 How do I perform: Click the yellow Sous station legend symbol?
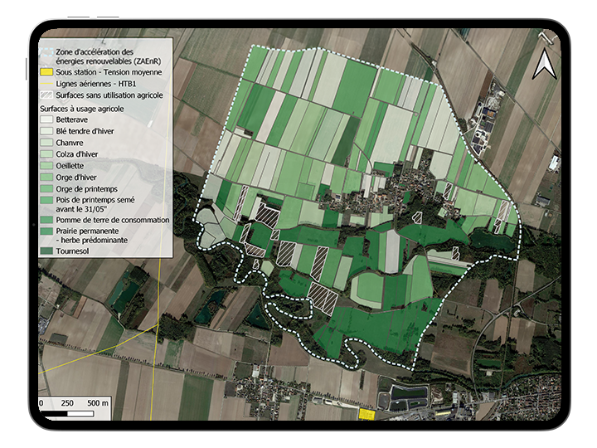[46, 73]
